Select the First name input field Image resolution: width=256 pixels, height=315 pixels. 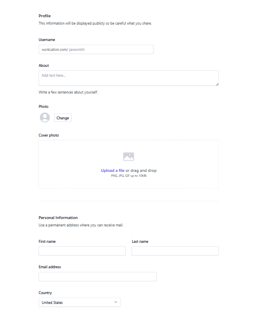pyautogui.click(x=82, y=251)
